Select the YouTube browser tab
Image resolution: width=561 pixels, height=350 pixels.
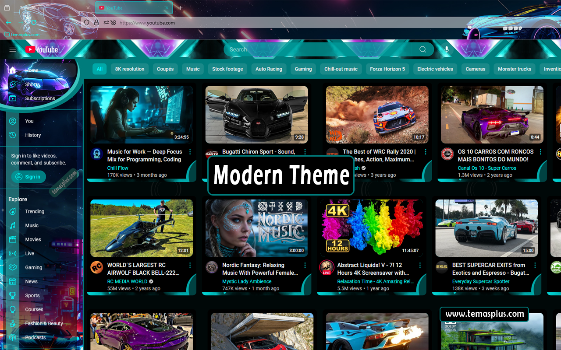pyautogui.click(x=134, y=8)
